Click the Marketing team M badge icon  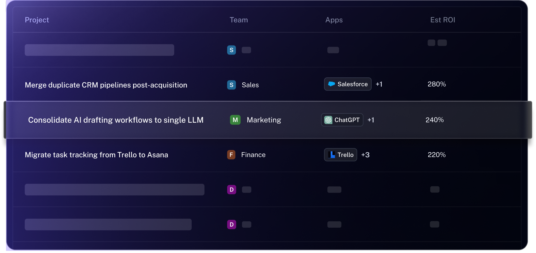[235, 120]
